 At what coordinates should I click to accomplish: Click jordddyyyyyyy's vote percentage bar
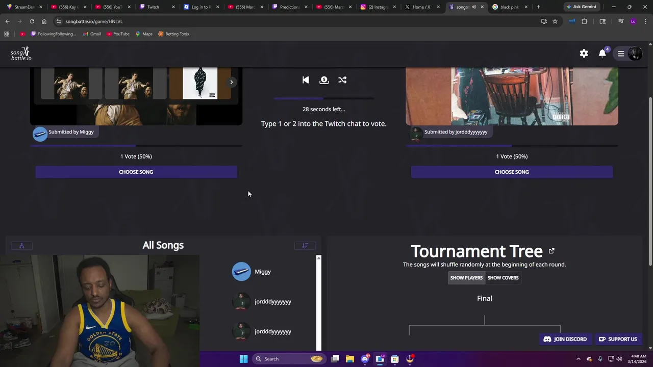[x=512, y=146]
